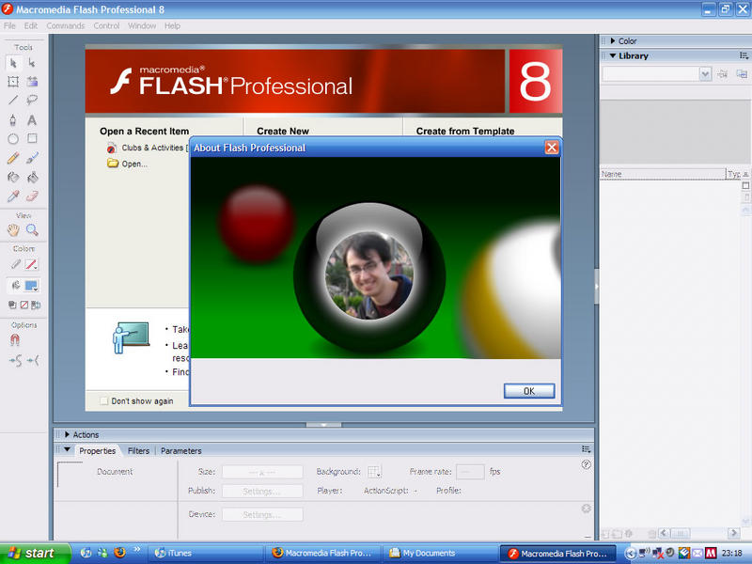Switch to the Properties tab

click(98, 451)
